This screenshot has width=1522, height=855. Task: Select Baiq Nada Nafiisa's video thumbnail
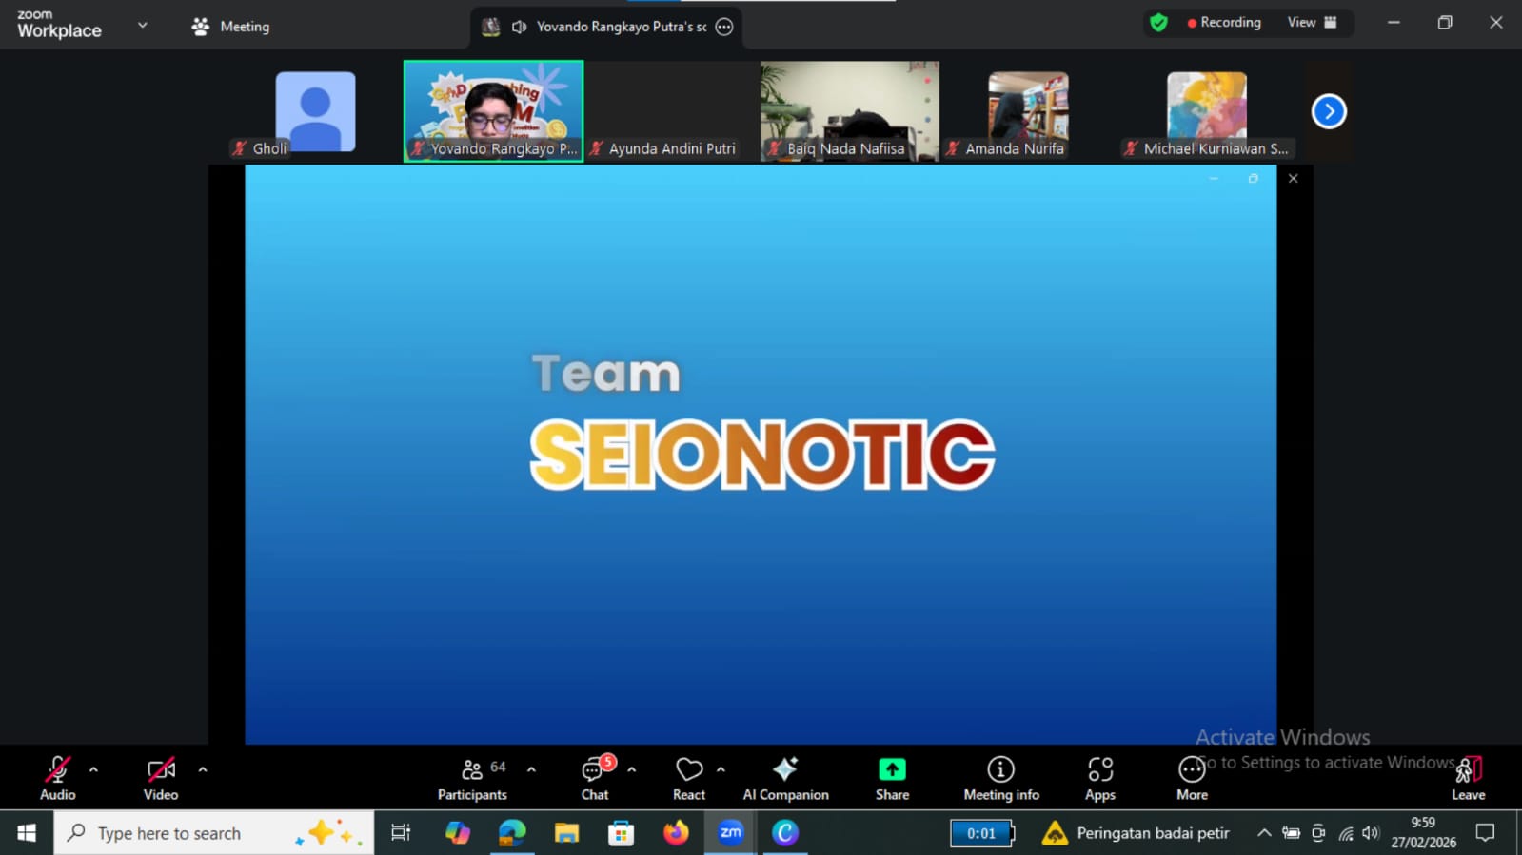point(849,110)
